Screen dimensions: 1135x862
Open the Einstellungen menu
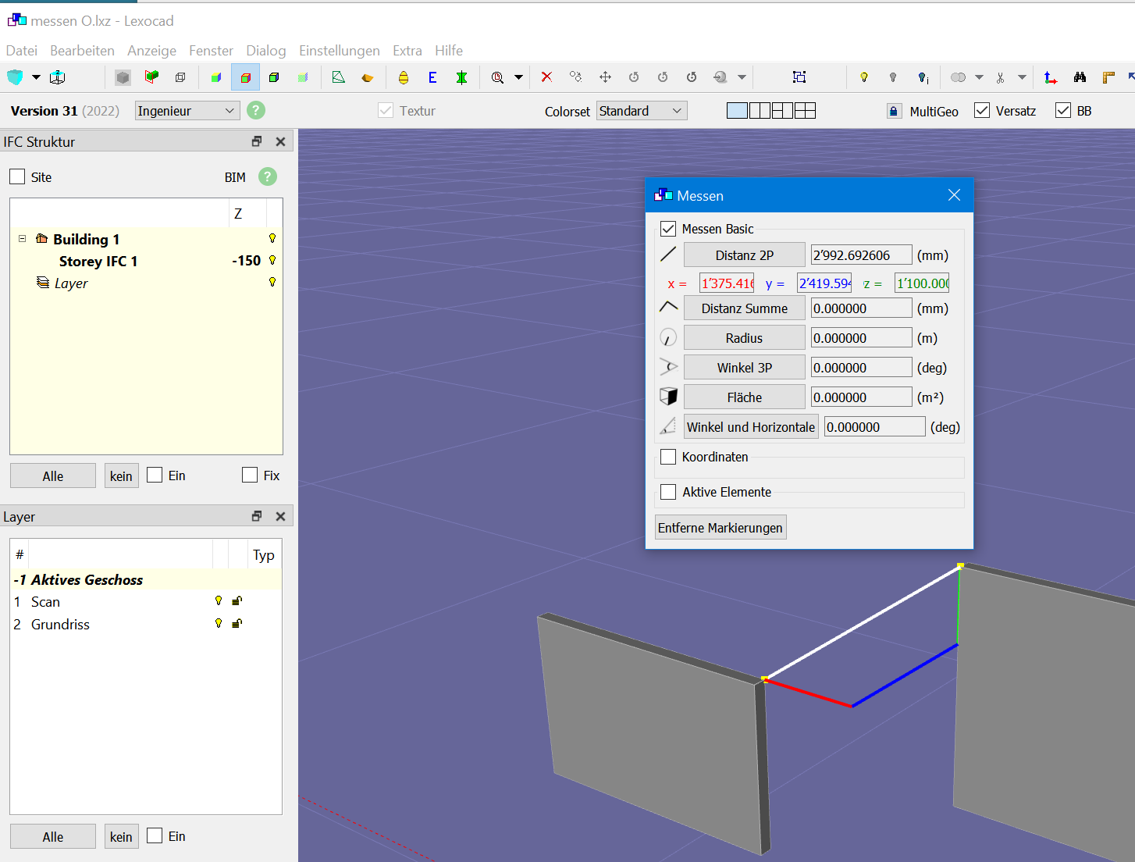(x=339, y=51)
